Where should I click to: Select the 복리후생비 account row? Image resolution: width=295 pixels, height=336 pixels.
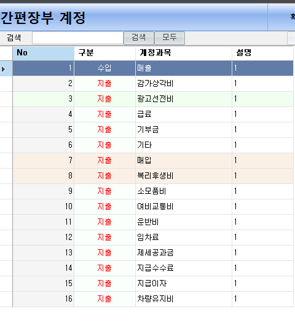(x=153, y=176)
